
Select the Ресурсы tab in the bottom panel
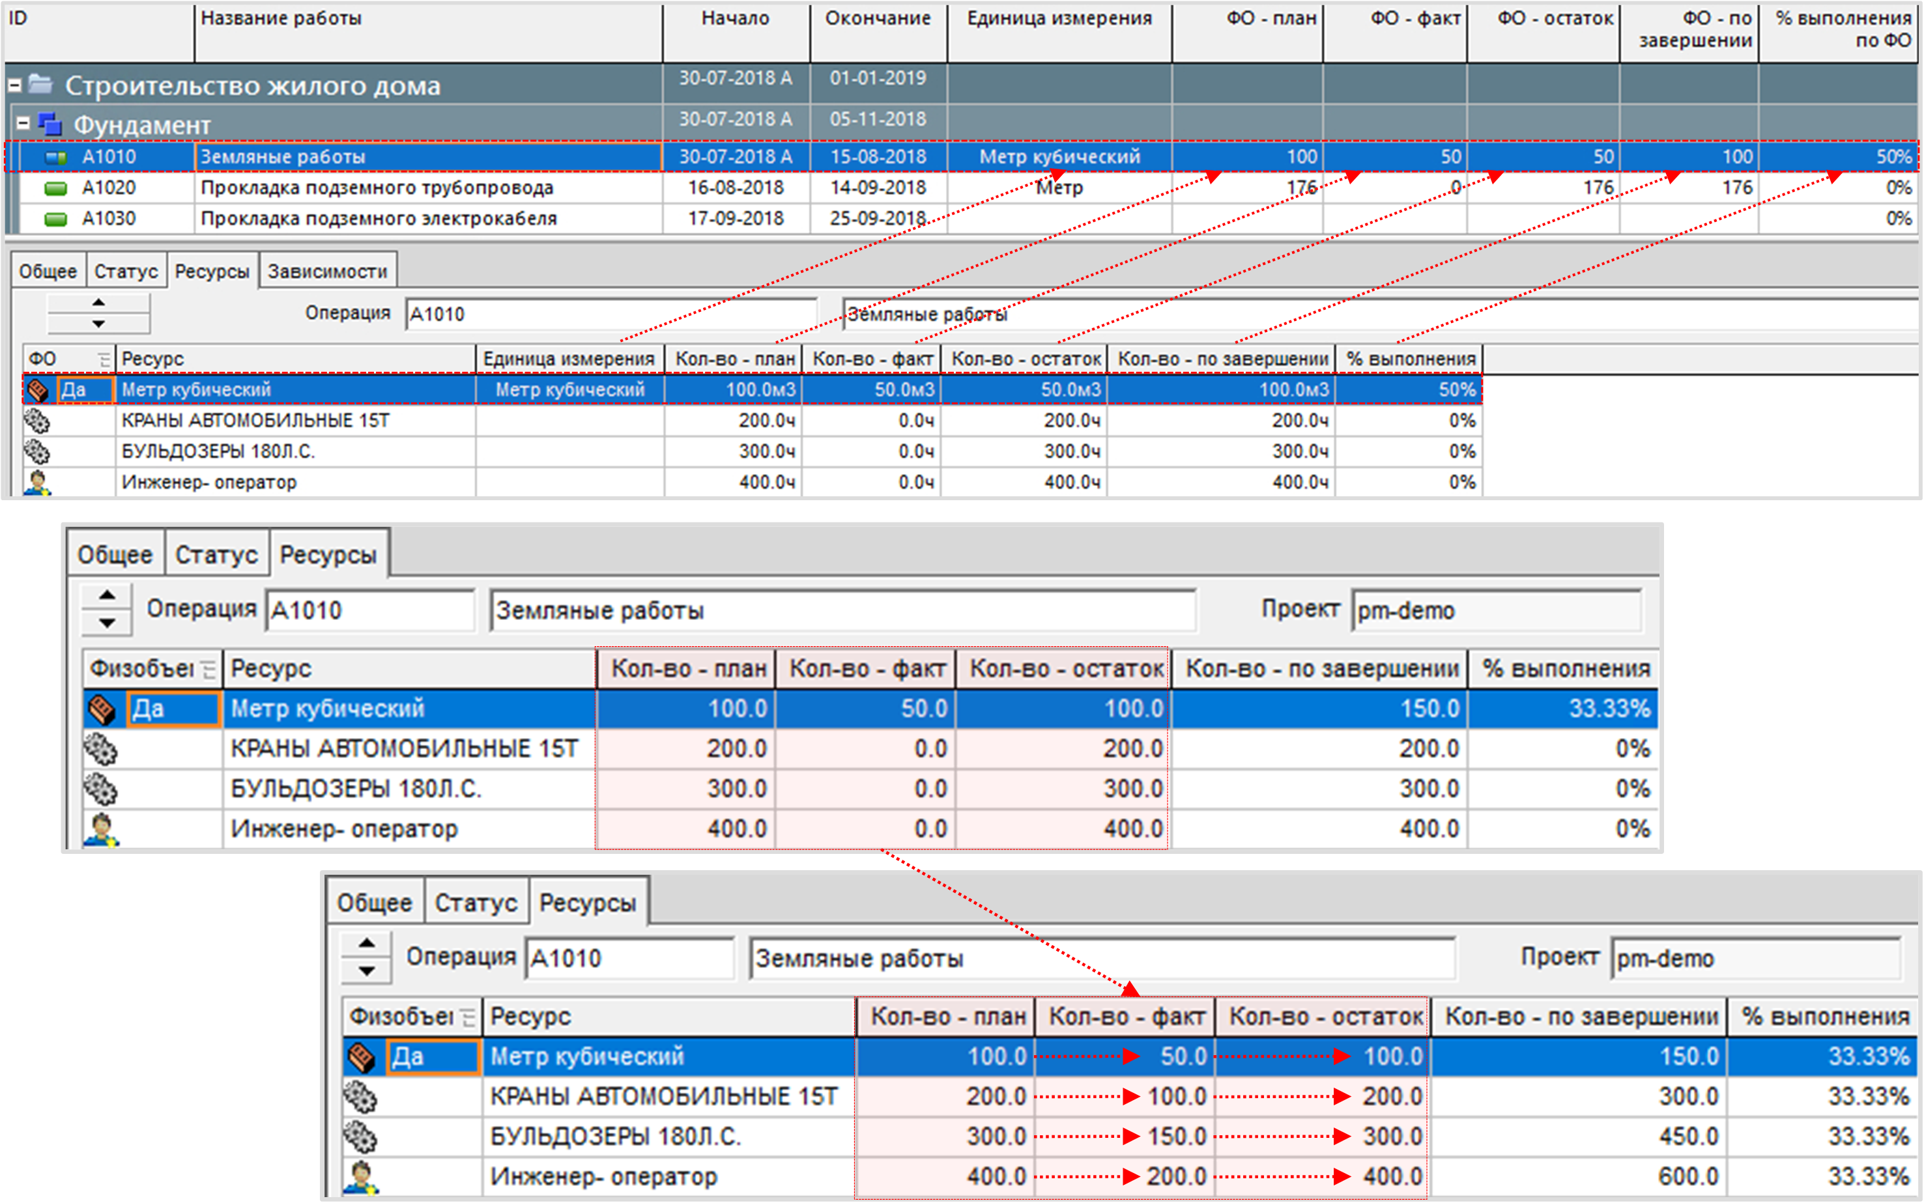pos(588,901)
